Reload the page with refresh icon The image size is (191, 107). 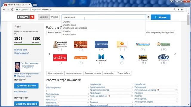(12, 10)
